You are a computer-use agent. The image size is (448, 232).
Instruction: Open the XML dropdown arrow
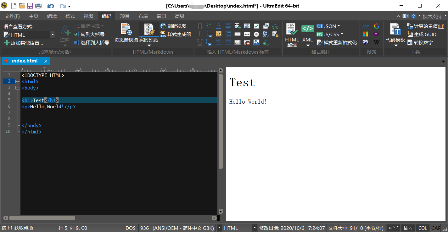(308, 46)
